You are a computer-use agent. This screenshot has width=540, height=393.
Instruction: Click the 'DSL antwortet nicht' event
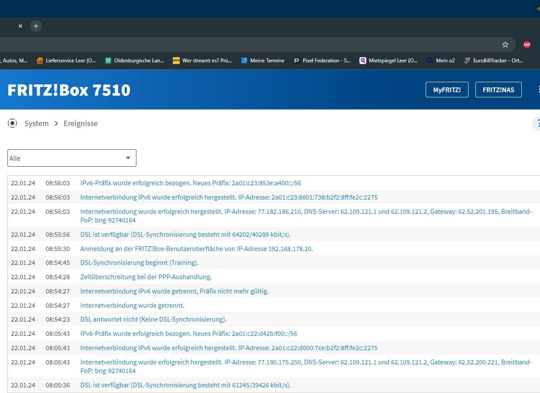click(x=153, y=319)
